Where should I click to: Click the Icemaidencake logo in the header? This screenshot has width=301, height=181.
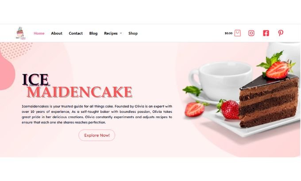[20, 33]
